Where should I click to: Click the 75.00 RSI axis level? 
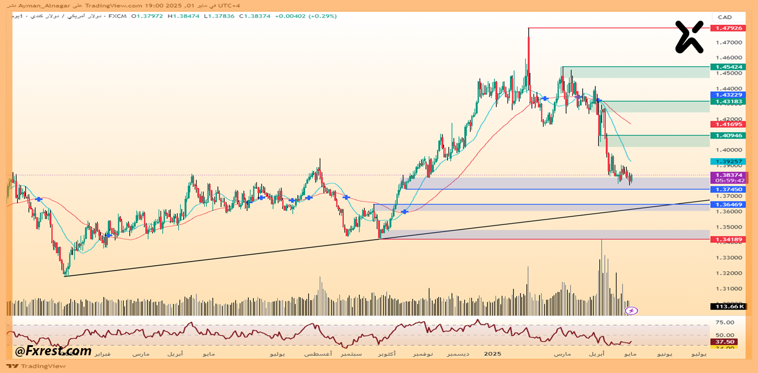726,323
